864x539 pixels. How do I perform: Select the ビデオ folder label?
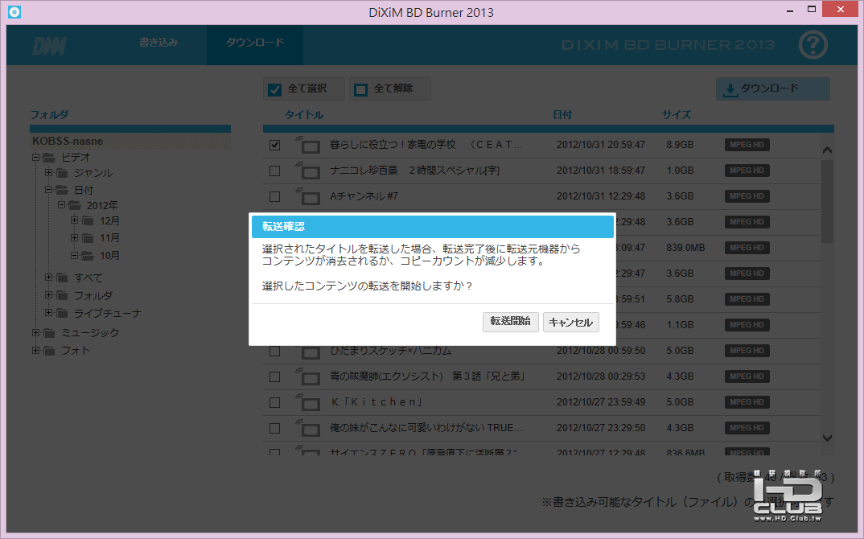click(76, 158)
